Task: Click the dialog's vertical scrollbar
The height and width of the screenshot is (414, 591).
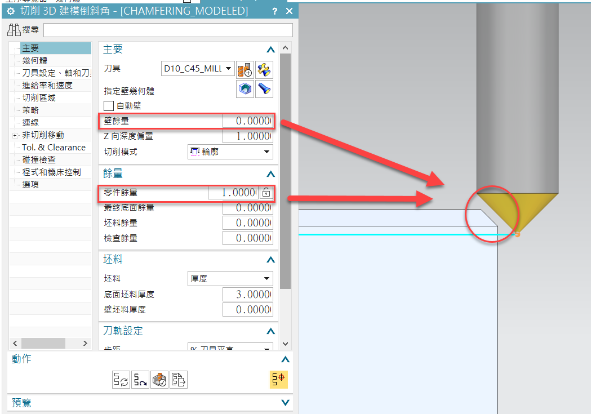Action: click(x=285, y=171)
